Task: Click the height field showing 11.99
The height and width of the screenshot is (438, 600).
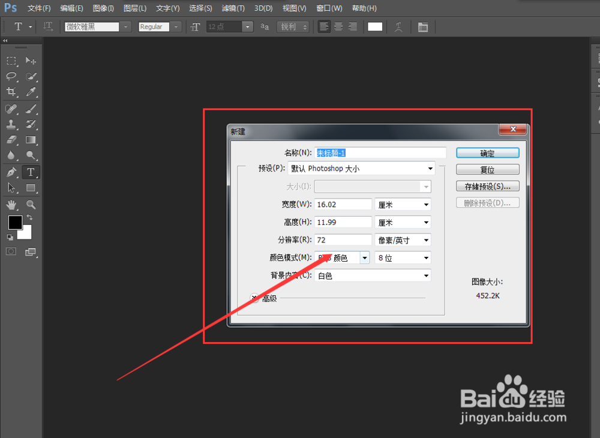Action: pyautogui.click(x=343, y=222)
